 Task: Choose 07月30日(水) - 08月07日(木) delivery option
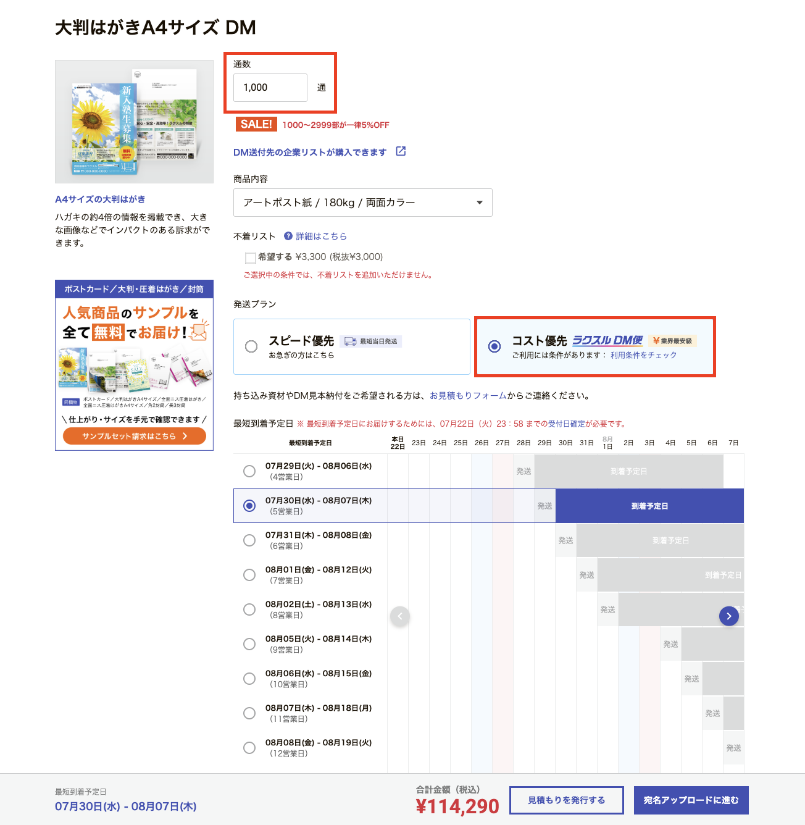[249, 506]
